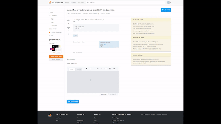221x124 pixels.
Task: Switch the editor to the Preview tab
Action: point(79,69)
